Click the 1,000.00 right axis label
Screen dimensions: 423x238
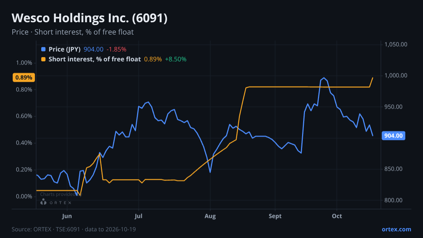396,75
